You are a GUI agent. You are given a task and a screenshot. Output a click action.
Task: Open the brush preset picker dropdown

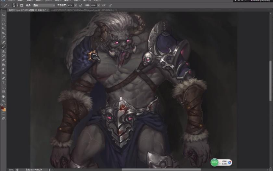17,5
